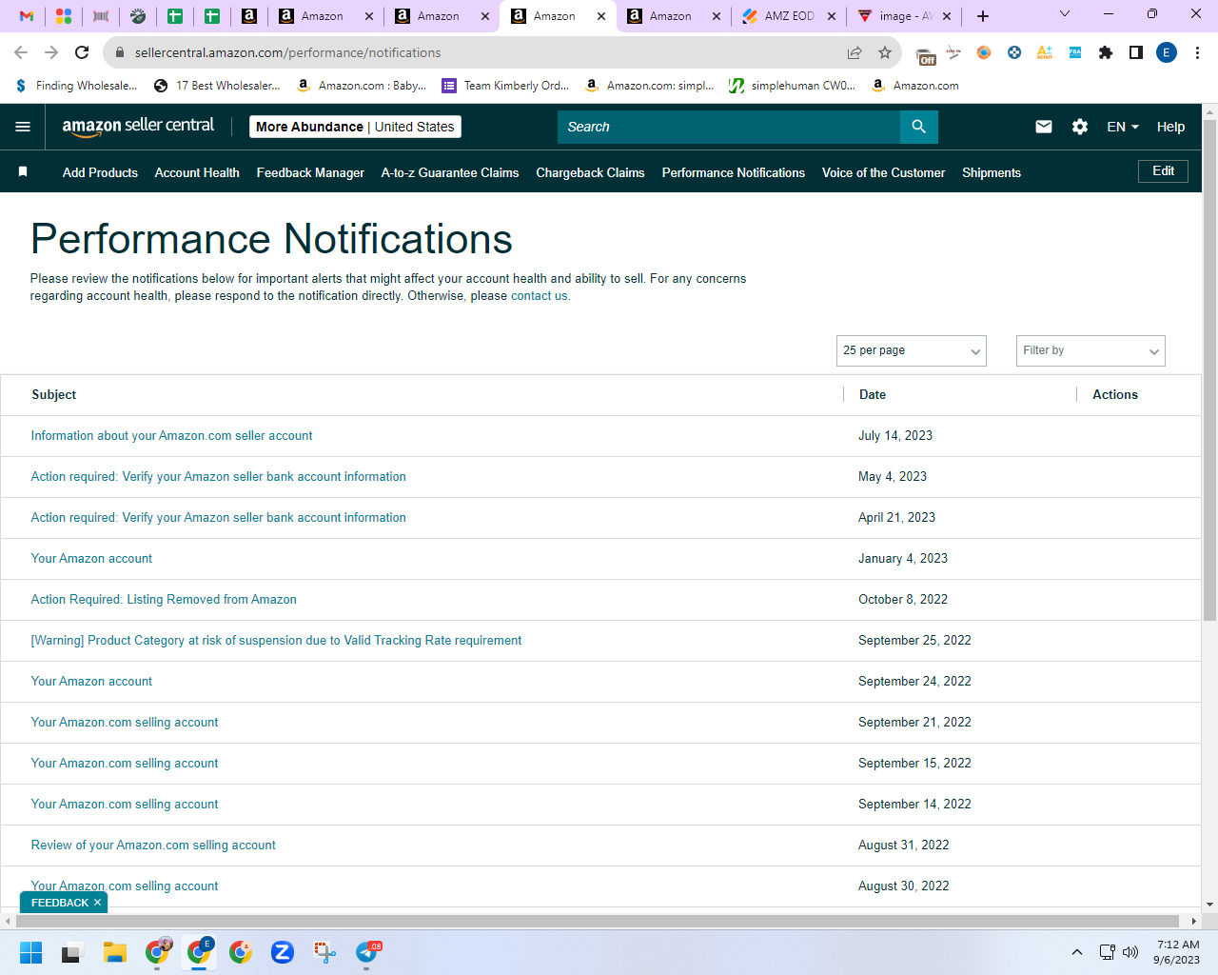Go to Shipments

[x=992, y=172]
